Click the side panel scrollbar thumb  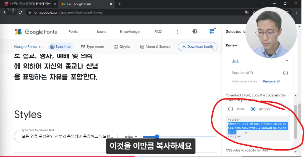tap(296, 121)
